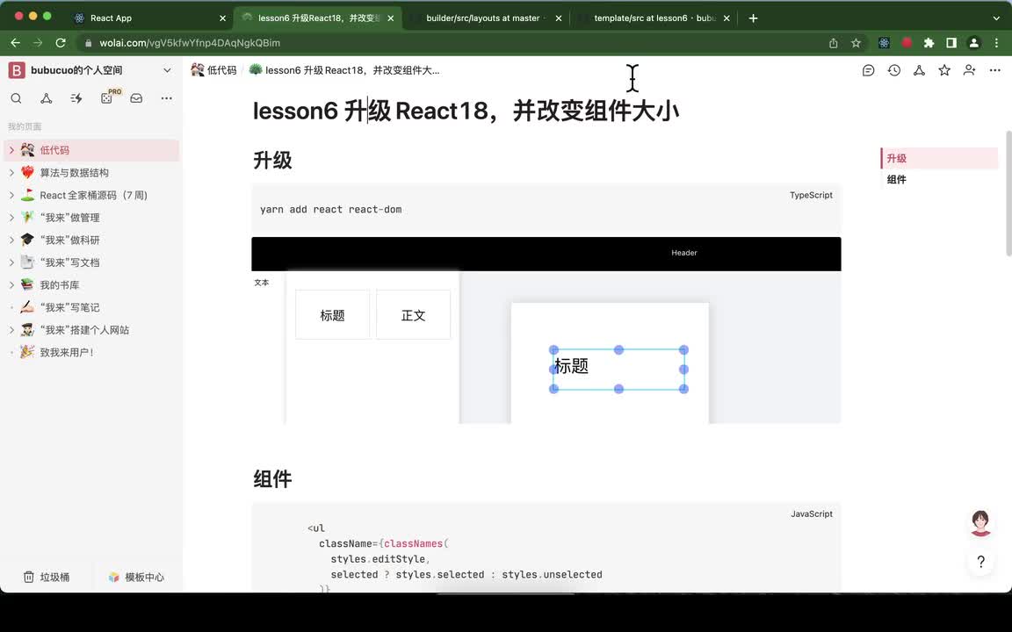
Task: Expand React 全家桶源码 chevron
Action: 11,195
